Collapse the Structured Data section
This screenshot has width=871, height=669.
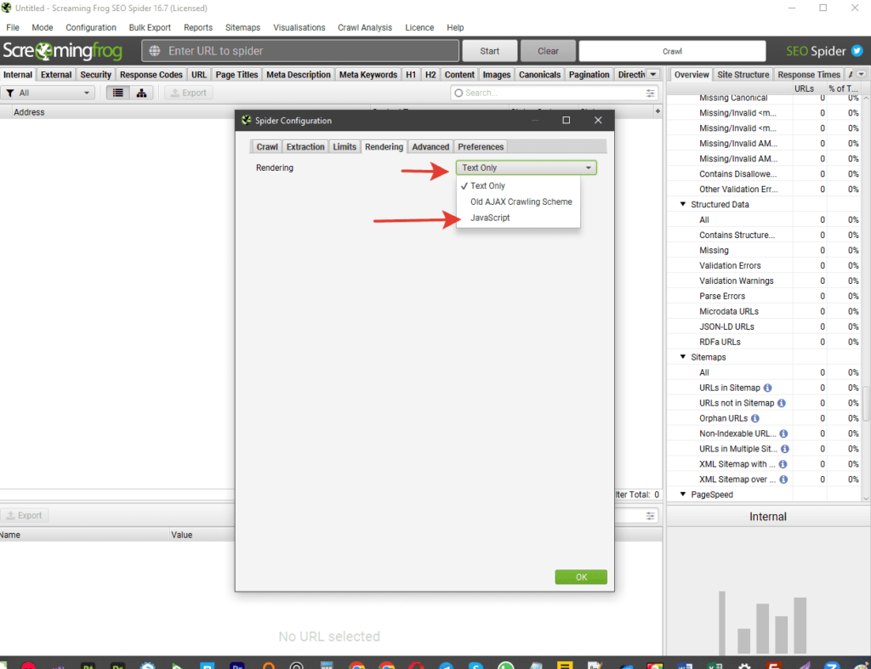pyautogui.click(x=683, y=204)
